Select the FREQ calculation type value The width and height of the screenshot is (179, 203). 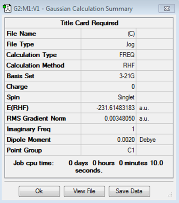coord(127,55)
